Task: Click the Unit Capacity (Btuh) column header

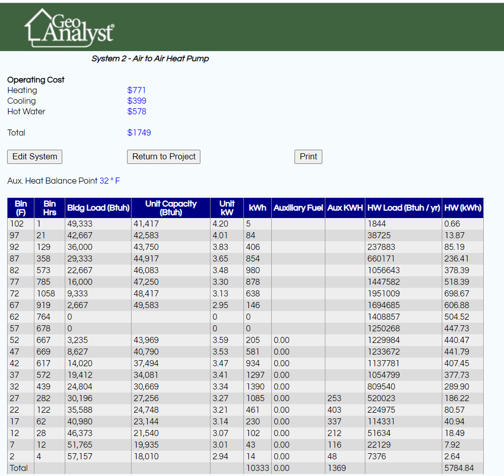Action: pos(171,208)
